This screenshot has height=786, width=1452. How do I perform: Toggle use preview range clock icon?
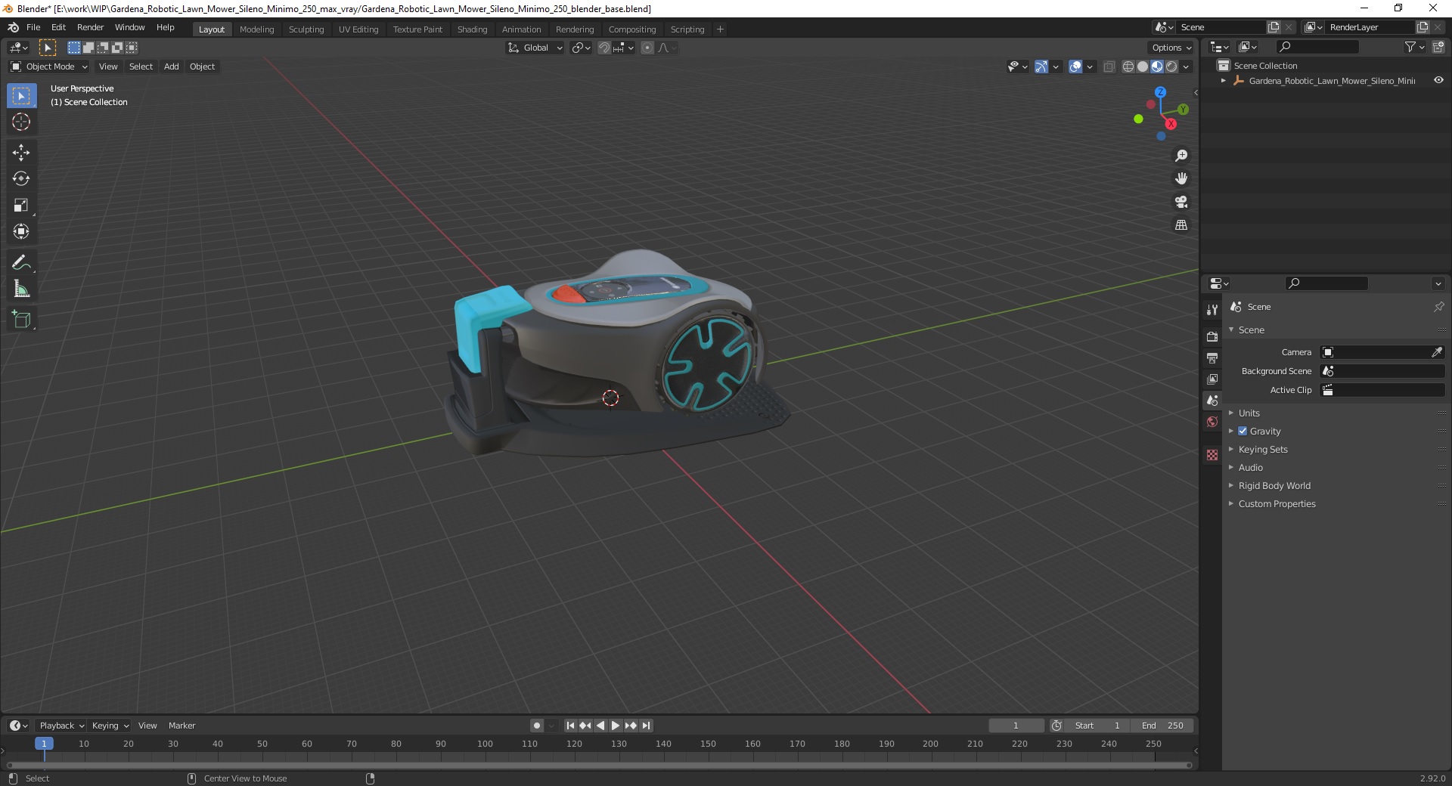[1056, 726]
